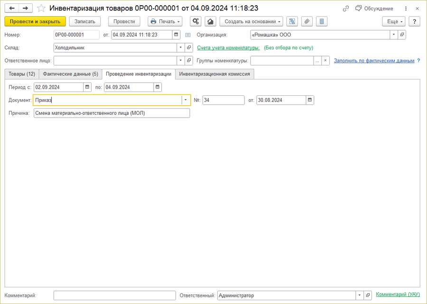Click the Комментарий input field
The width and height of the screenshot is (427, 304).
(115, 295)
